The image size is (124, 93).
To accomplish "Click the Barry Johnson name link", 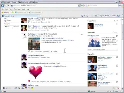I will [x=34, y=26].
